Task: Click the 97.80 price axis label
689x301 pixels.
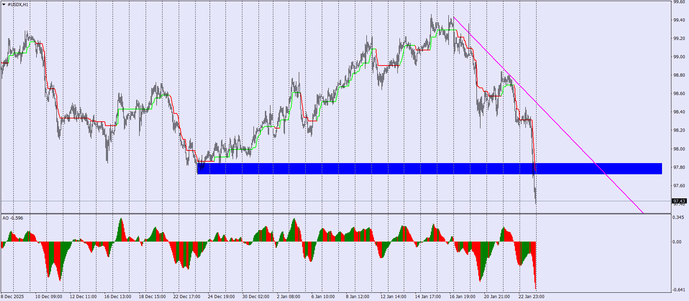Action: click(679, 167)
